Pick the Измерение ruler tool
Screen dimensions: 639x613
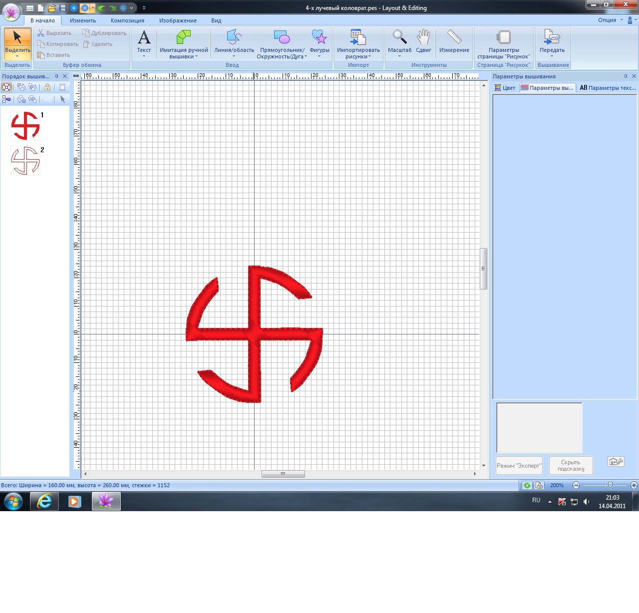tap(454, 41)
